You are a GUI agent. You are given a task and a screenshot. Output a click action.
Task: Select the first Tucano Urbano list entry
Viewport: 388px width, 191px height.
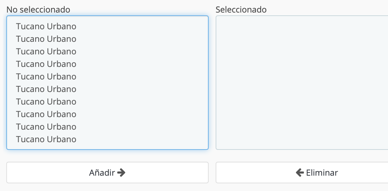tap(107, 26)
